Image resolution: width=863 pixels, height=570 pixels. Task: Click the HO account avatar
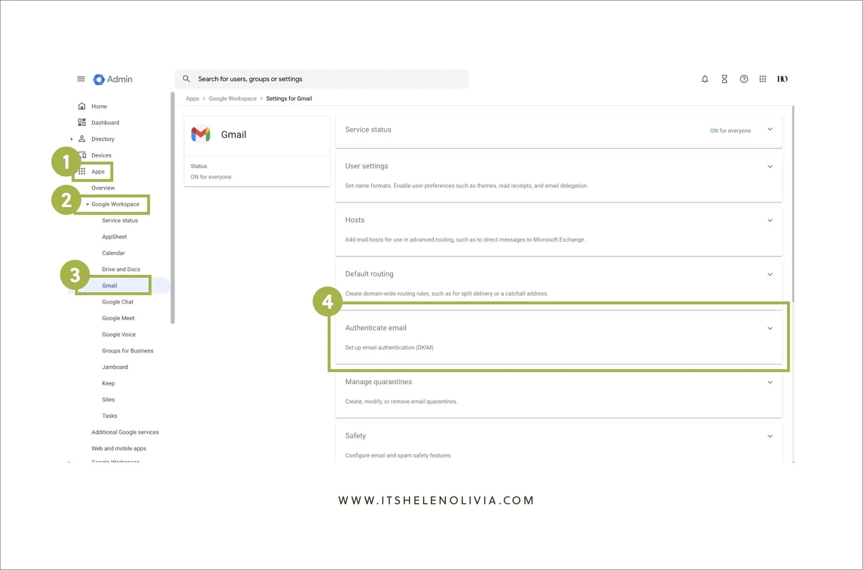pos(782,79)
